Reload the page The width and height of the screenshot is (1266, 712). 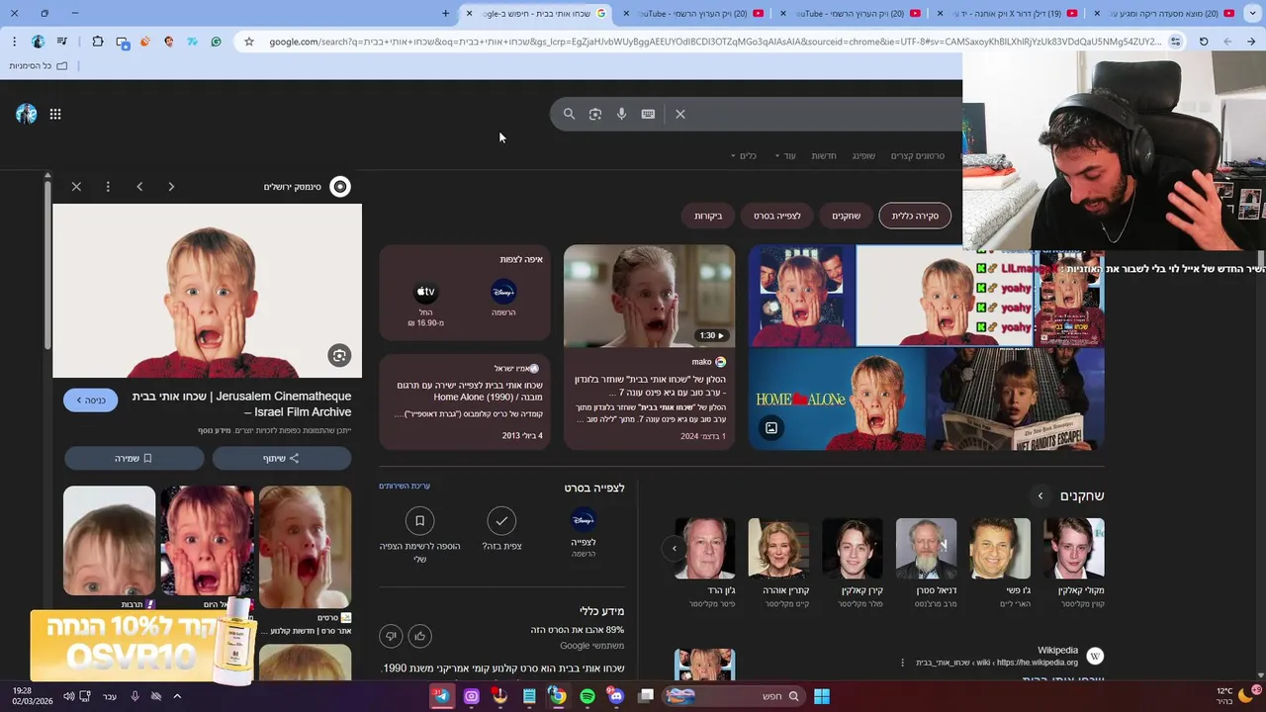pyautogui.click(x=1204, y=42)
